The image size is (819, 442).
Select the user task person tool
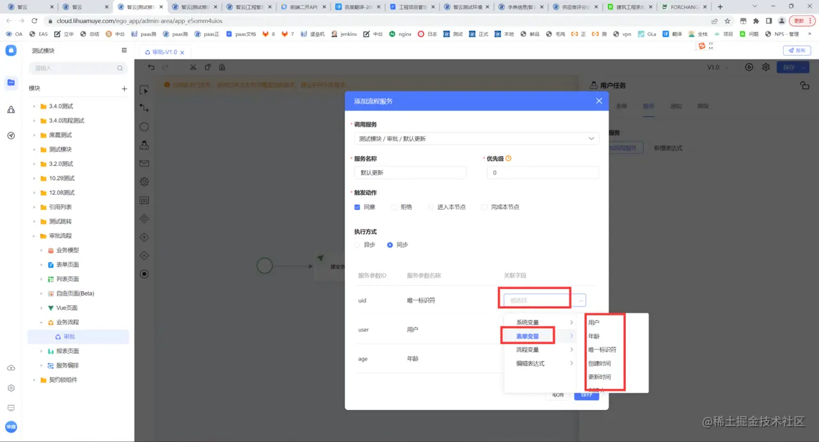point(144,145)
